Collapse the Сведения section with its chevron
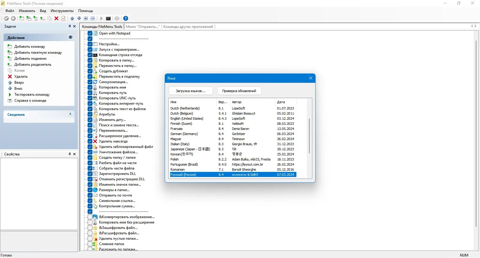 pos(70,114)
